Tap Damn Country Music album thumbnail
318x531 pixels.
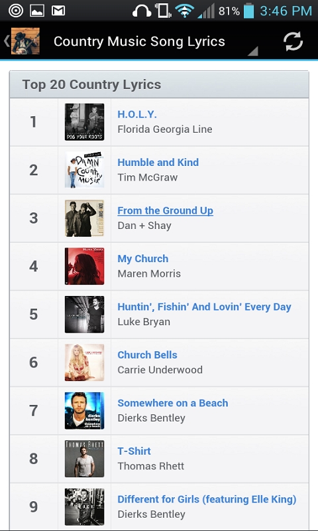coord(85,170)
